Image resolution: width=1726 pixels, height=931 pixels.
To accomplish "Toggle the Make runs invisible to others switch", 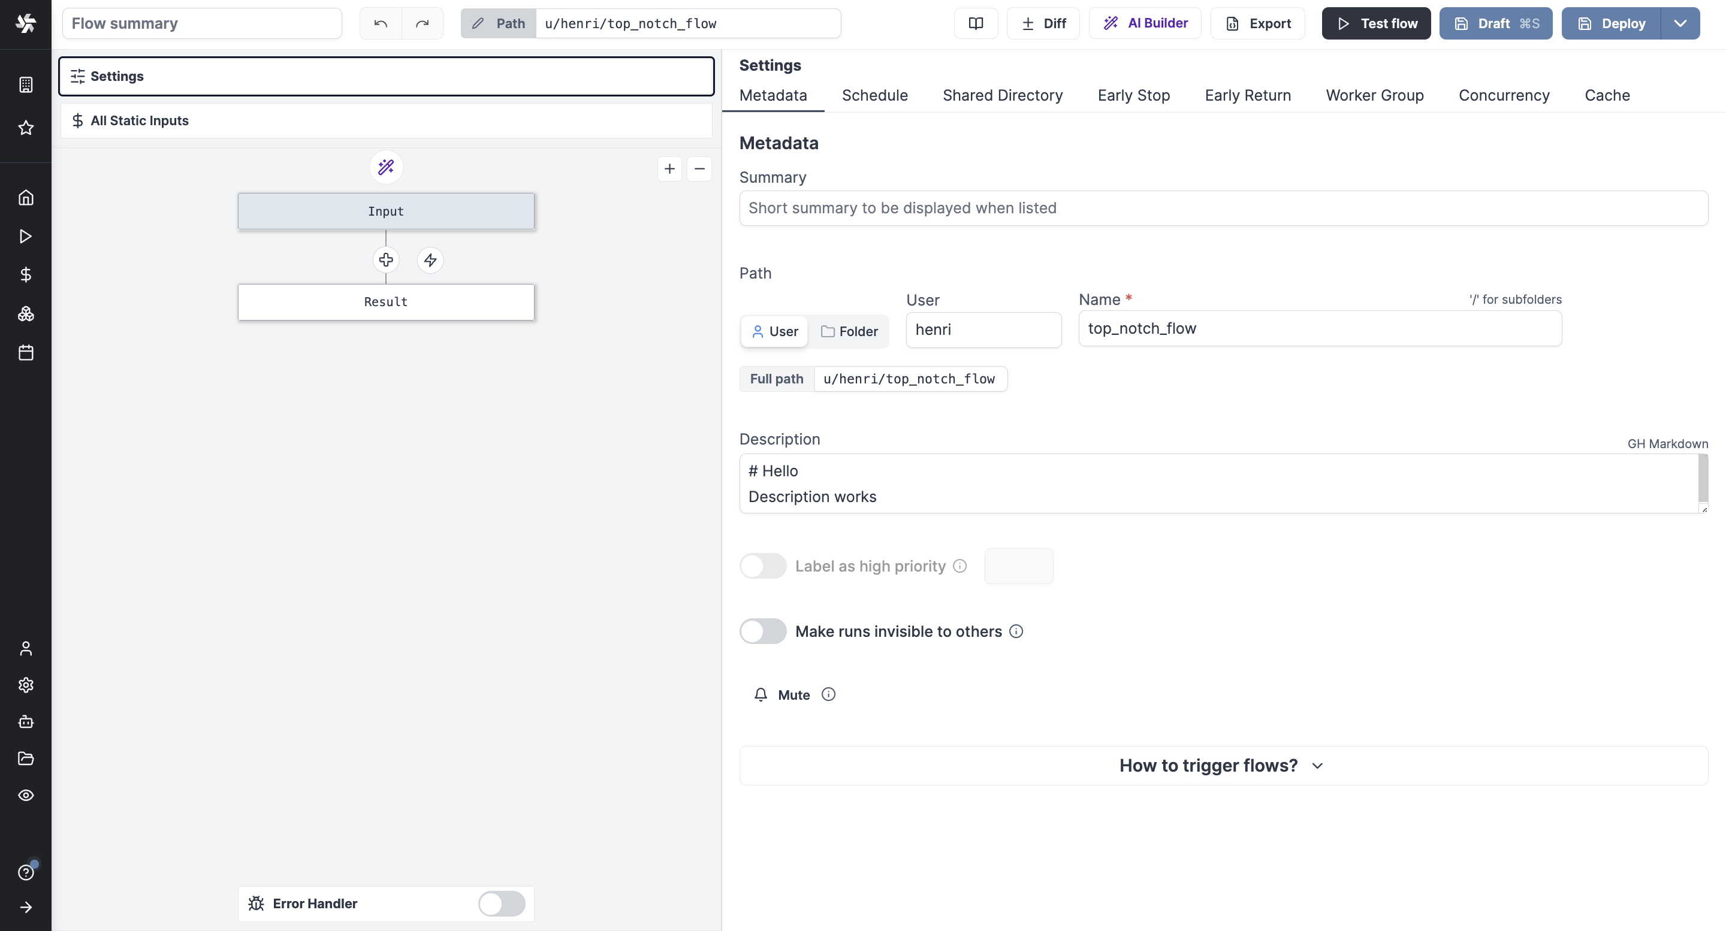I will [x=763, y=631].
